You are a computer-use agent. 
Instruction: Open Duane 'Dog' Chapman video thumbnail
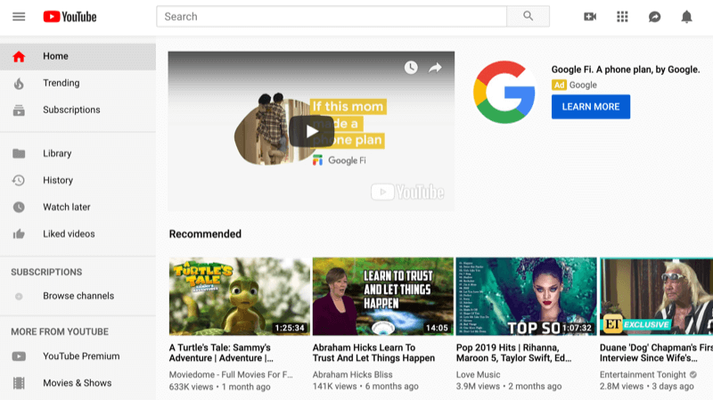click(x=656, y=297)
